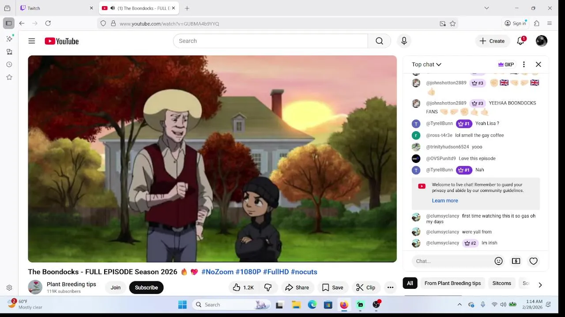Select the Sitcoms chip

[502, 283]
